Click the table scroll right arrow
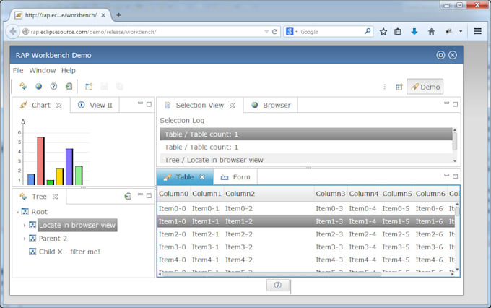The image size is (491, 308). click(452, 274)
